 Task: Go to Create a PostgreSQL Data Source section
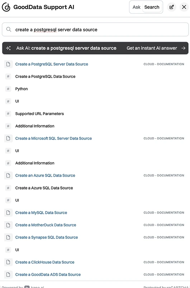tap(45, 76)
